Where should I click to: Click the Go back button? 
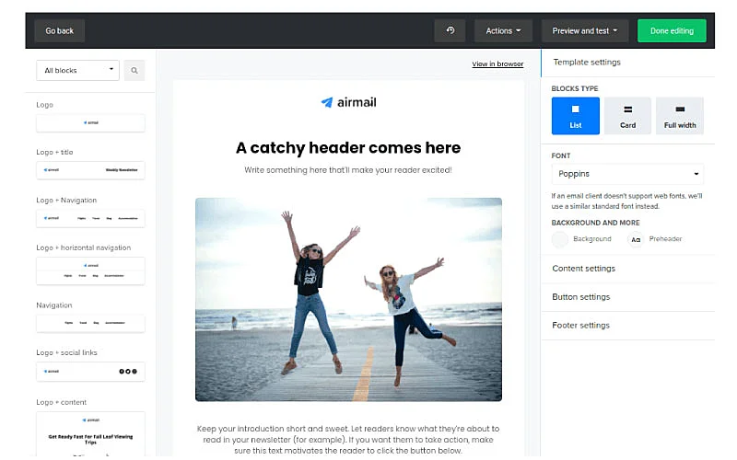coord(59,30)
